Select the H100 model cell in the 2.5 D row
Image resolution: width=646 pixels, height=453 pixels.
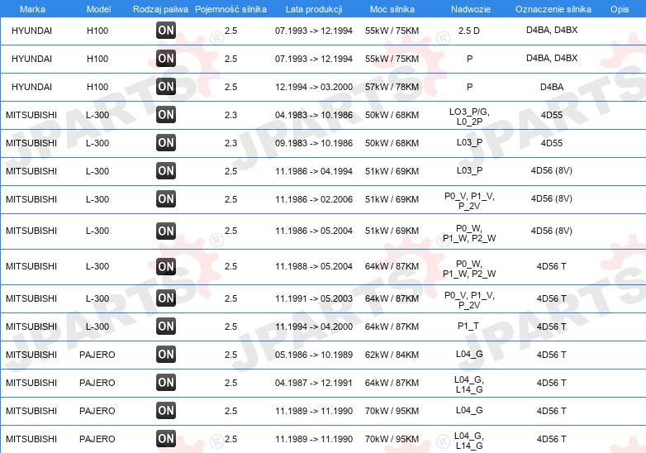tap(97, 31)
